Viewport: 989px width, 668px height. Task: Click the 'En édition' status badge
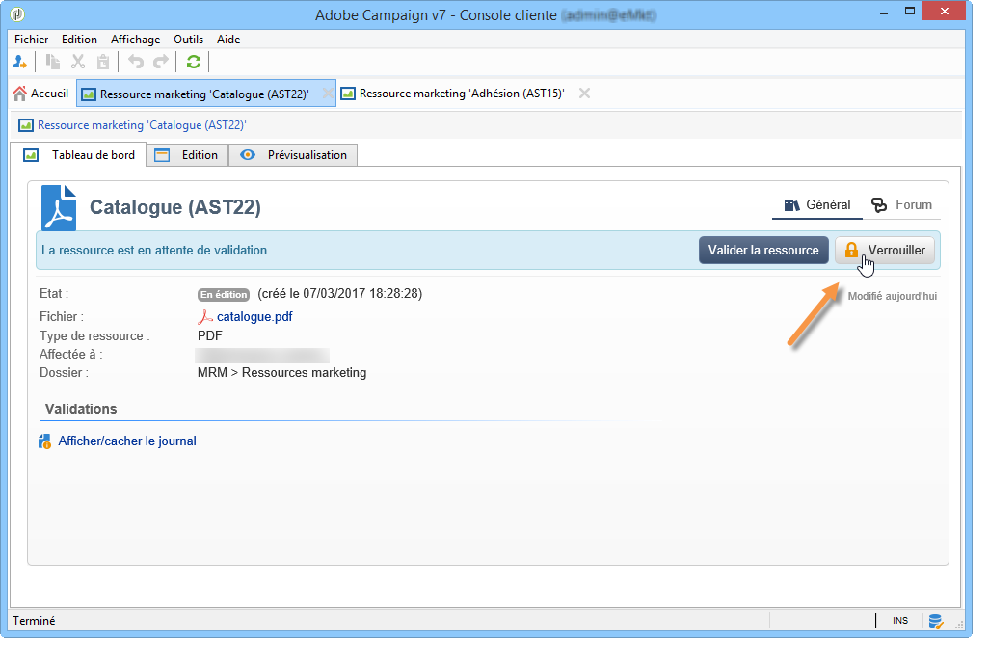click(224, 295)
